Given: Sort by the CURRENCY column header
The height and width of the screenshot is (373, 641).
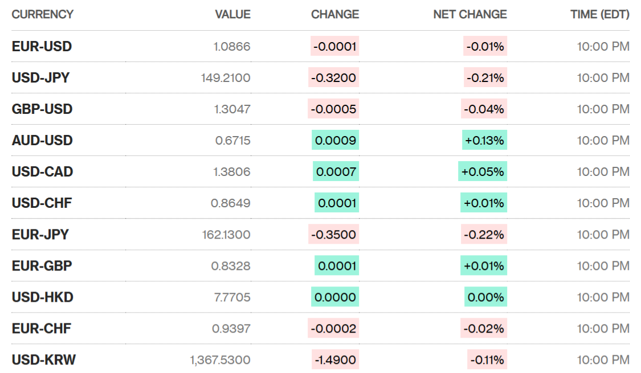Looking at the screenshot, I should click(43, 15).
